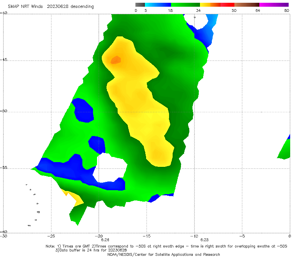Click the longitude label '-15'
The height and width of the screenshot is (257, 293).
[146, 236]
